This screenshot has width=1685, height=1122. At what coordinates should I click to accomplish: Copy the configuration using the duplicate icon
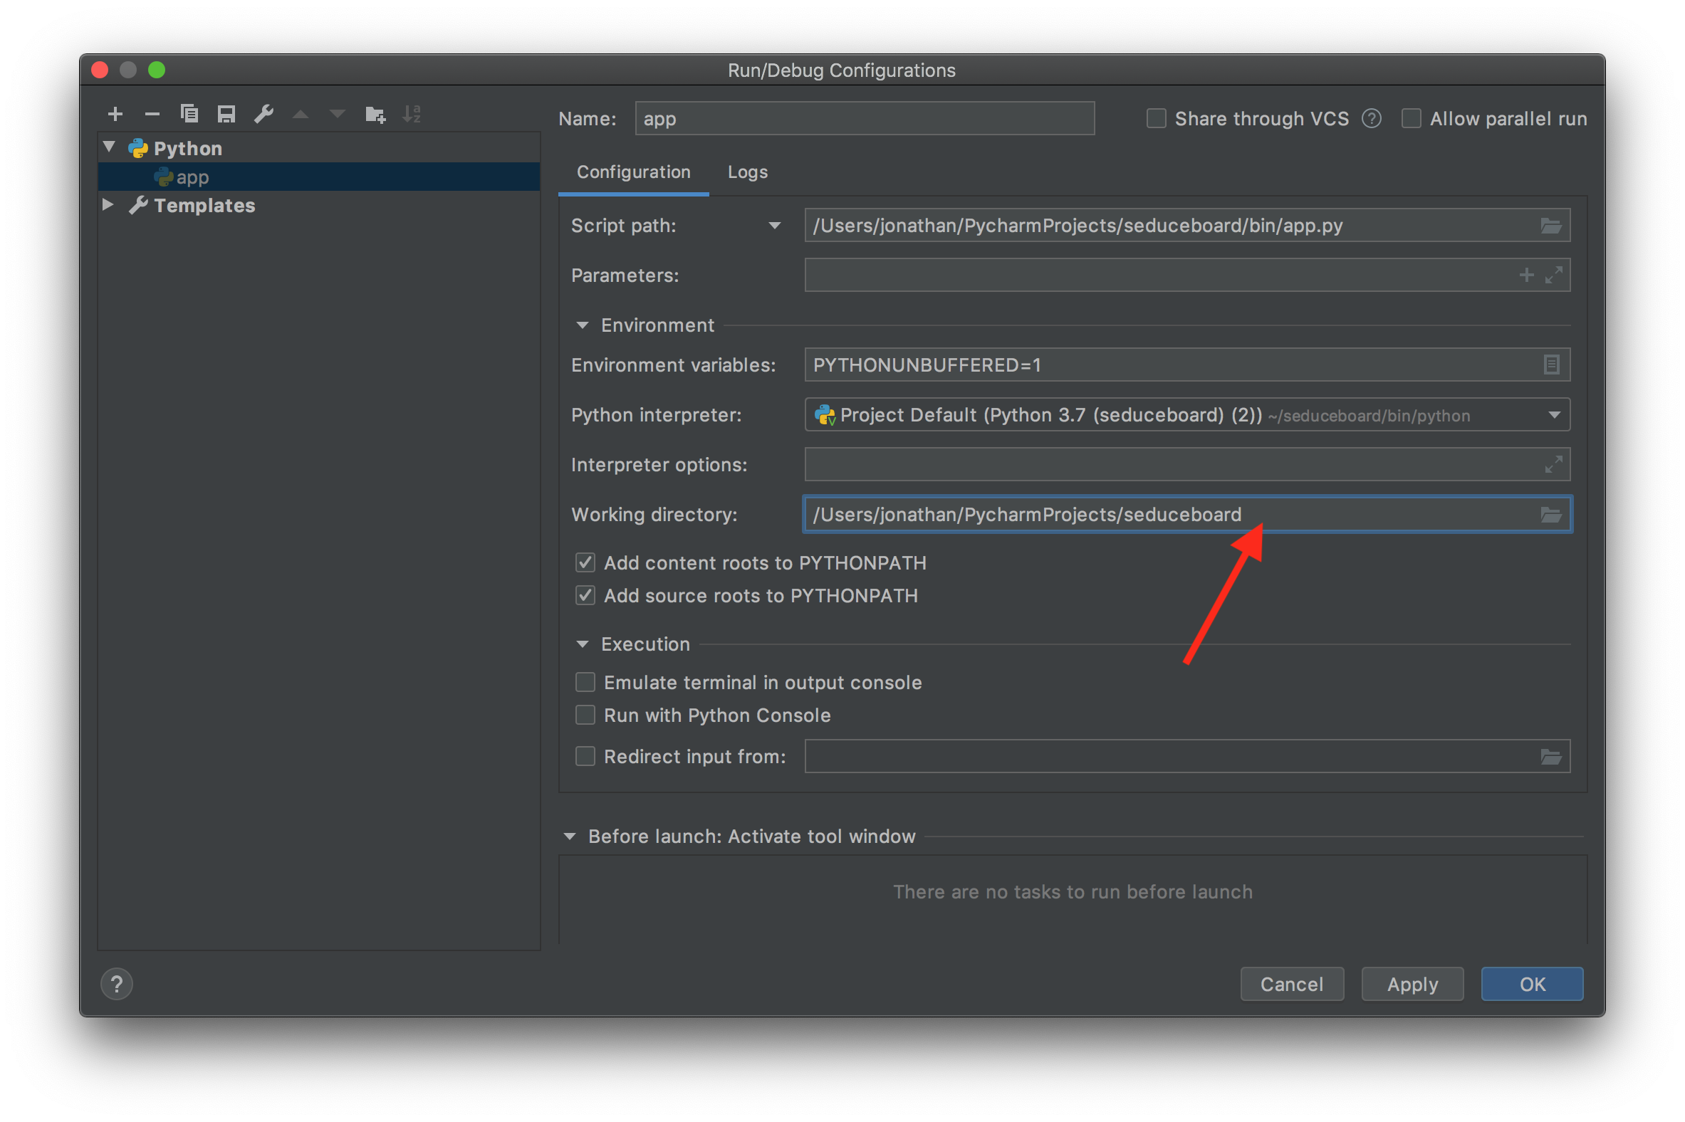pyautogui.click(x=189, y=114)
